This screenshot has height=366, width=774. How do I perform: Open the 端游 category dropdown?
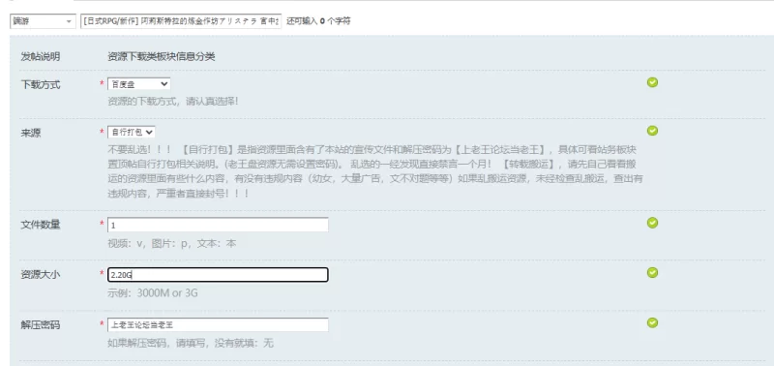43,21
